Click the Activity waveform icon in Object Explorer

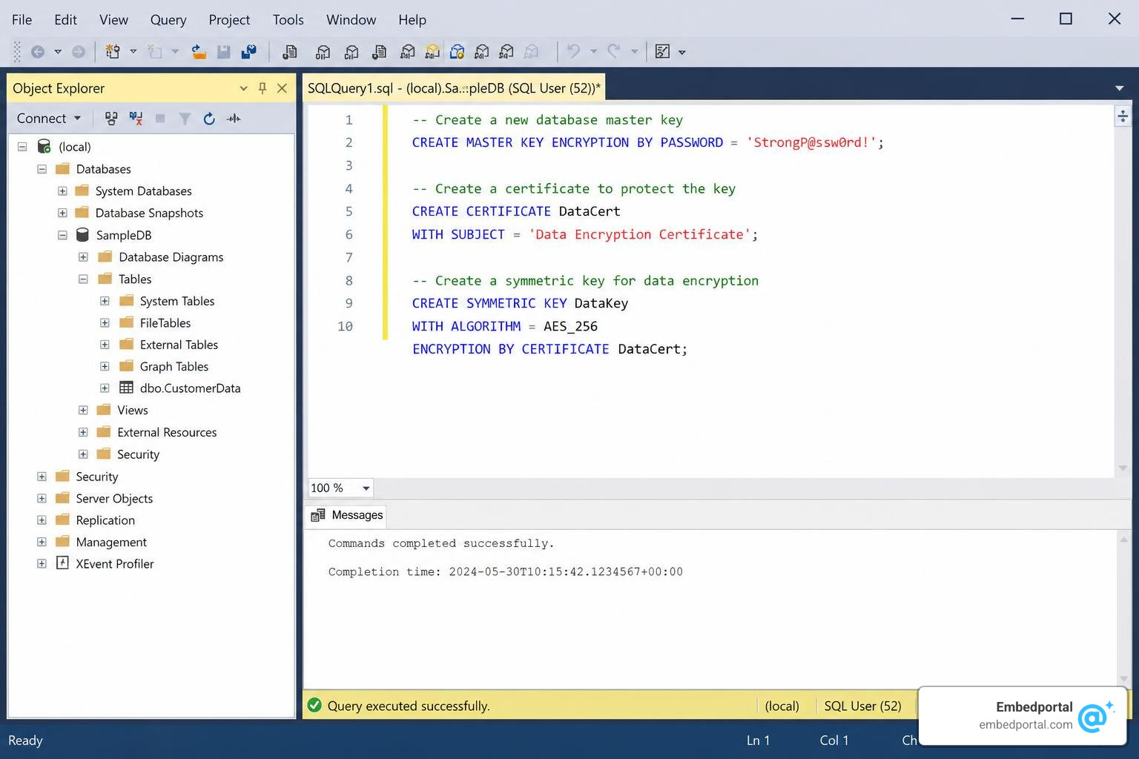click(234, 119)
